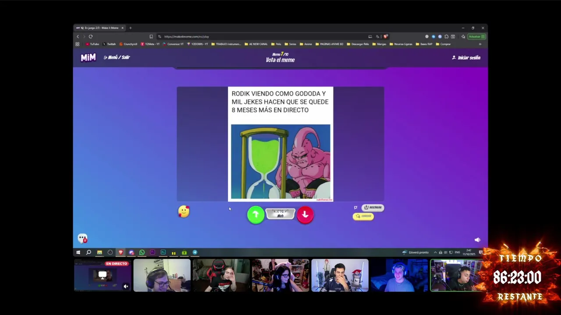Click the Brave Shields lion icon

(385, 37)
